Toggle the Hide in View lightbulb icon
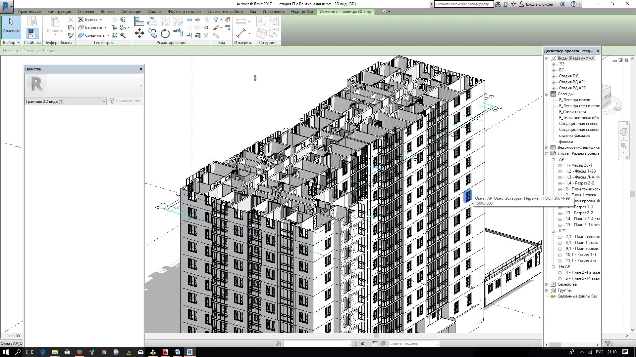Viewport: 636px width, 357px height. tap(216, 20)
